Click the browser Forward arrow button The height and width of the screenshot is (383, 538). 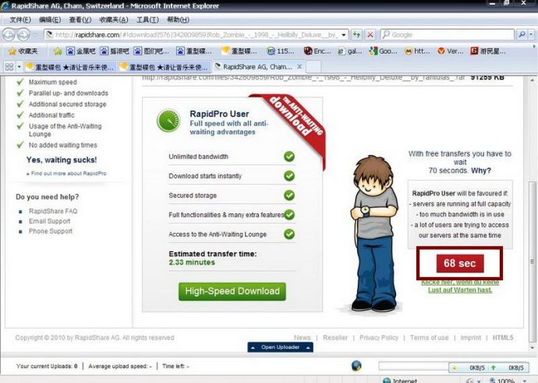pos(23,35)
